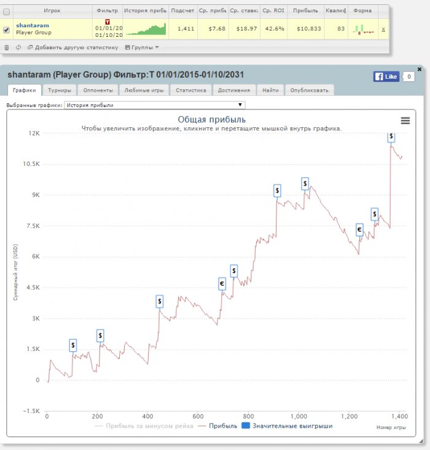Image resolution: width=430 pixels, height=450 pixels.
Task: Click the $ win marker near game 210
Action: [100, 336]
